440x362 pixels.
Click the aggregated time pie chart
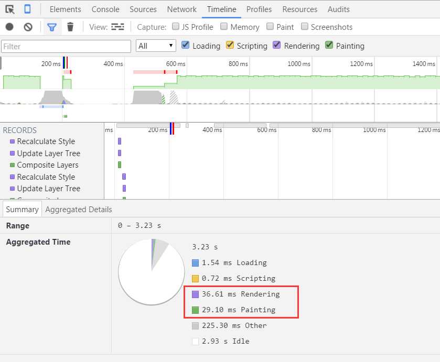click(x=151, y=272)
